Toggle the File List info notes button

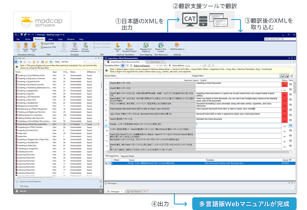16,62
